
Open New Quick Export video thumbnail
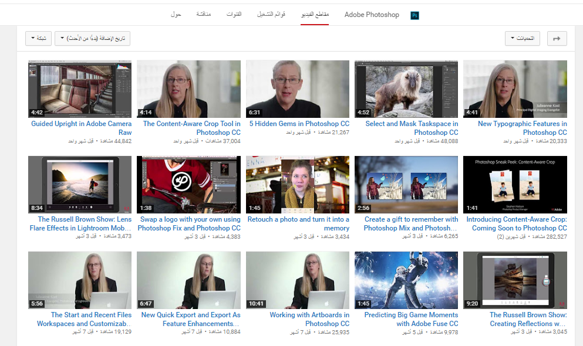[188, 280]
